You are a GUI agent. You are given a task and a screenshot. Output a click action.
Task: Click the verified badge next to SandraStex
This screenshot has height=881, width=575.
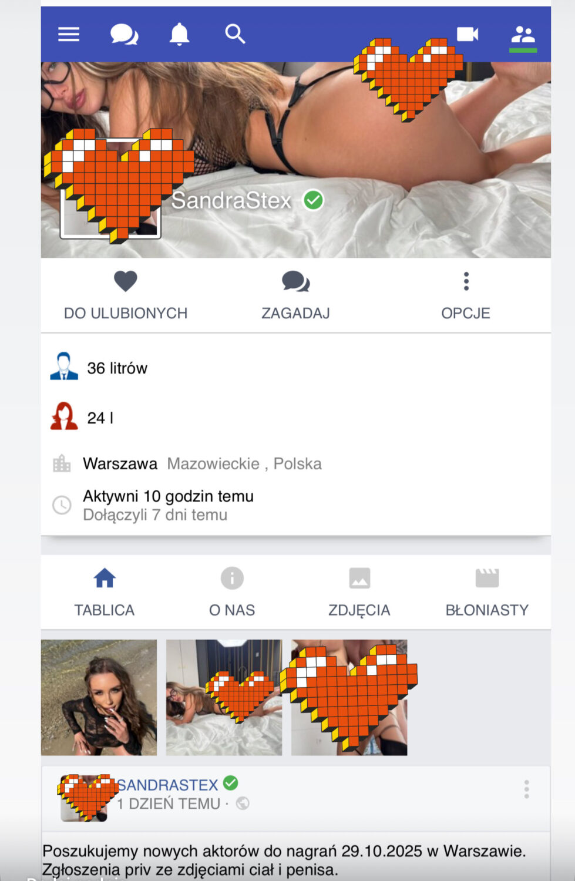tap(313, 200)
